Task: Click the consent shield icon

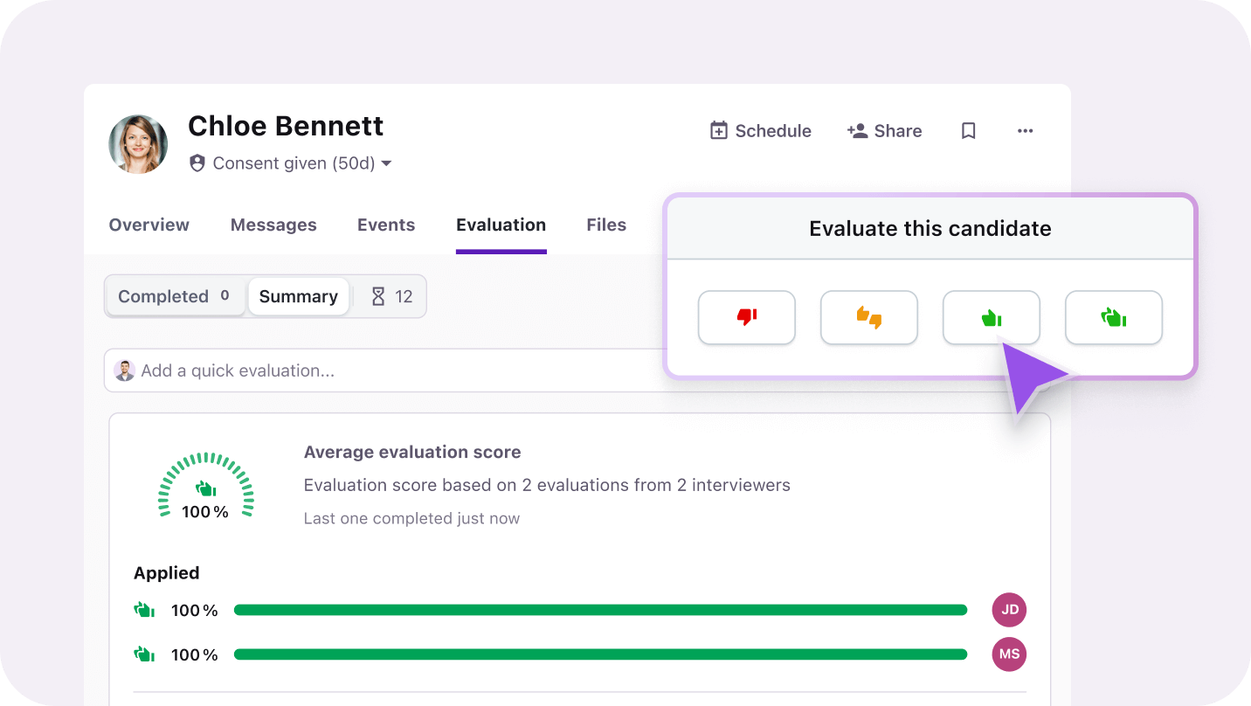Action: tap(197, 163)
